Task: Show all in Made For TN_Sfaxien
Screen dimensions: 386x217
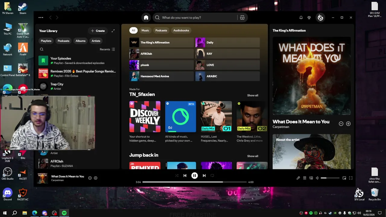Action: tap(253, 95)
